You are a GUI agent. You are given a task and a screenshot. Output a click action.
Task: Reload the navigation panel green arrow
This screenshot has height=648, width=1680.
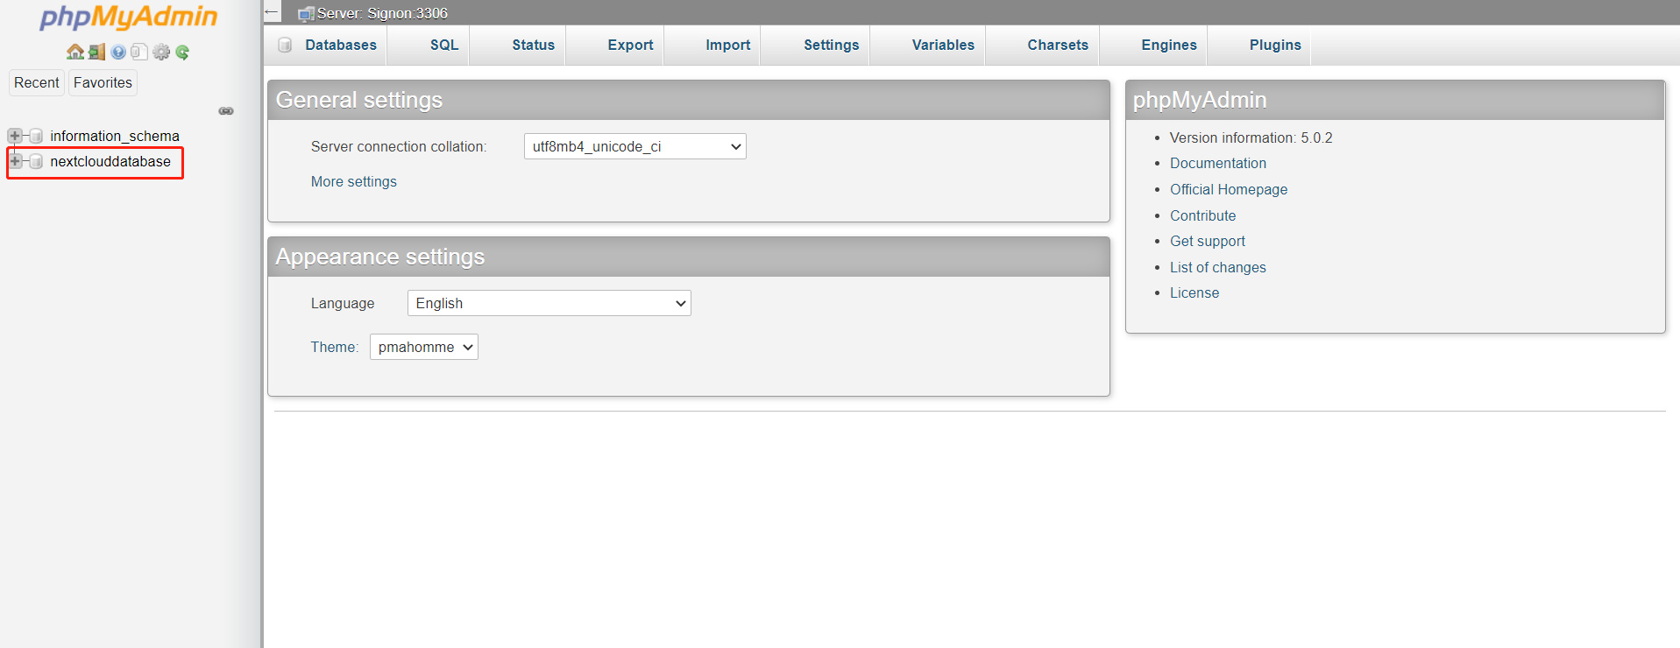click(x=182, y=52)
